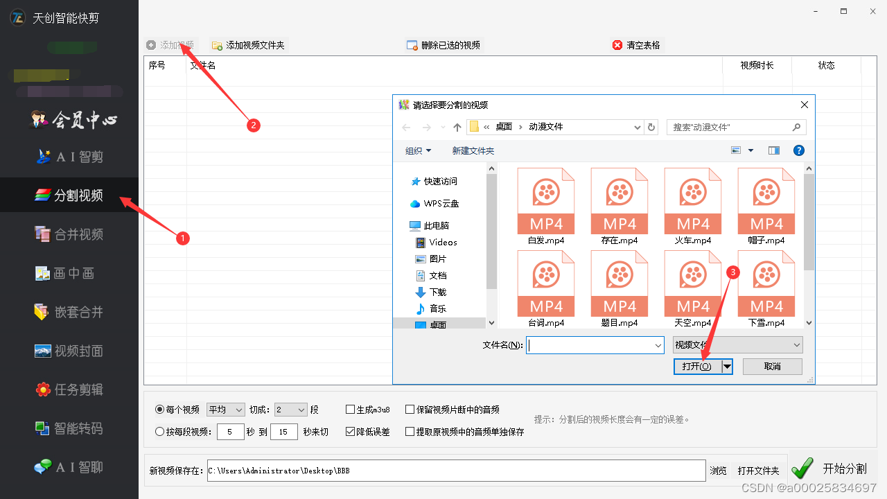Click 删除已选的视频 toolbar button
Screen dimensions: 887x499
tap(443, 45)
